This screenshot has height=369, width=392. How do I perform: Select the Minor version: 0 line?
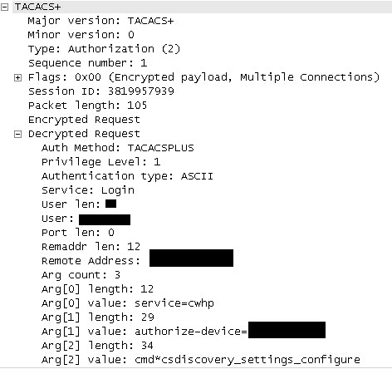click(81, 35)
